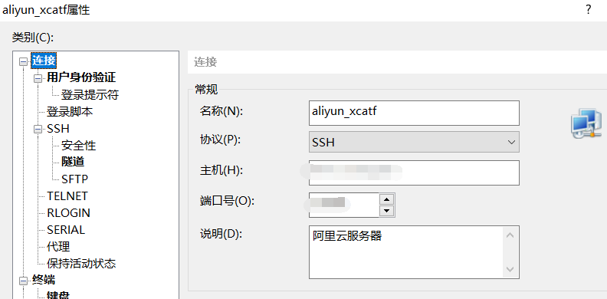Screen dimensions: 607x299
Task: Collapse the 终端 tree node
Action: [24, 281]
